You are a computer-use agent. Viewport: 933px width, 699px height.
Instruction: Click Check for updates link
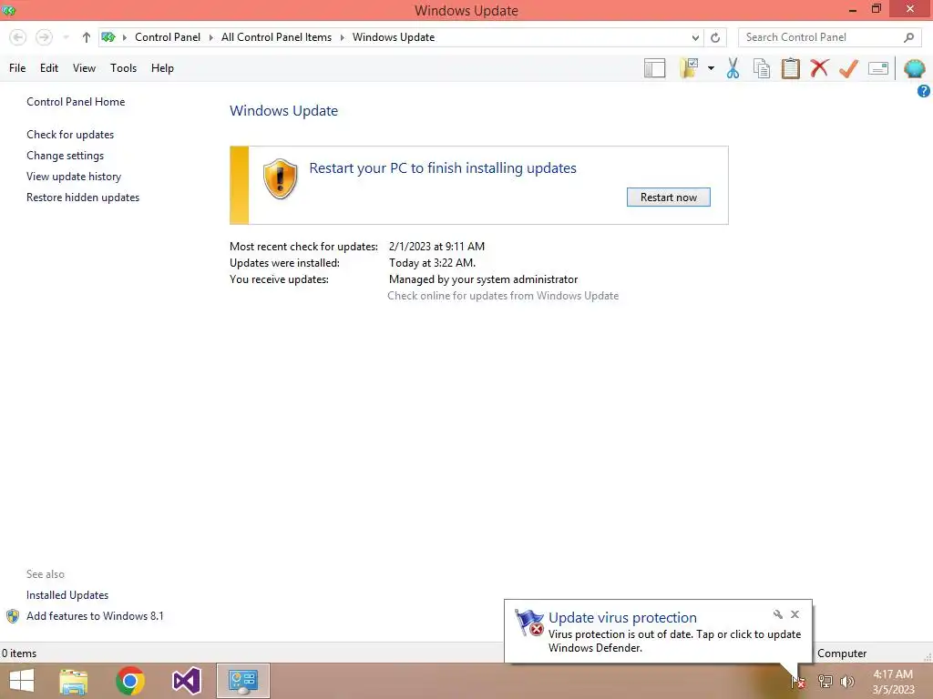tap(70, 135)
